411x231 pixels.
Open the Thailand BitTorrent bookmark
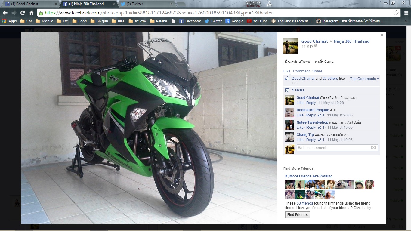pos(292,21)
